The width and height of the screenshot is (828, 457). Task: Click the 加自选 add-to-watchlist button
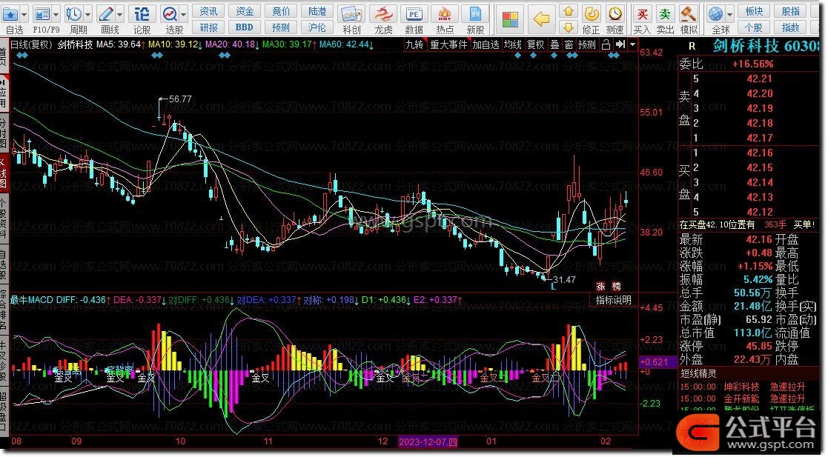pyautogui.click(x=486, y=45)
